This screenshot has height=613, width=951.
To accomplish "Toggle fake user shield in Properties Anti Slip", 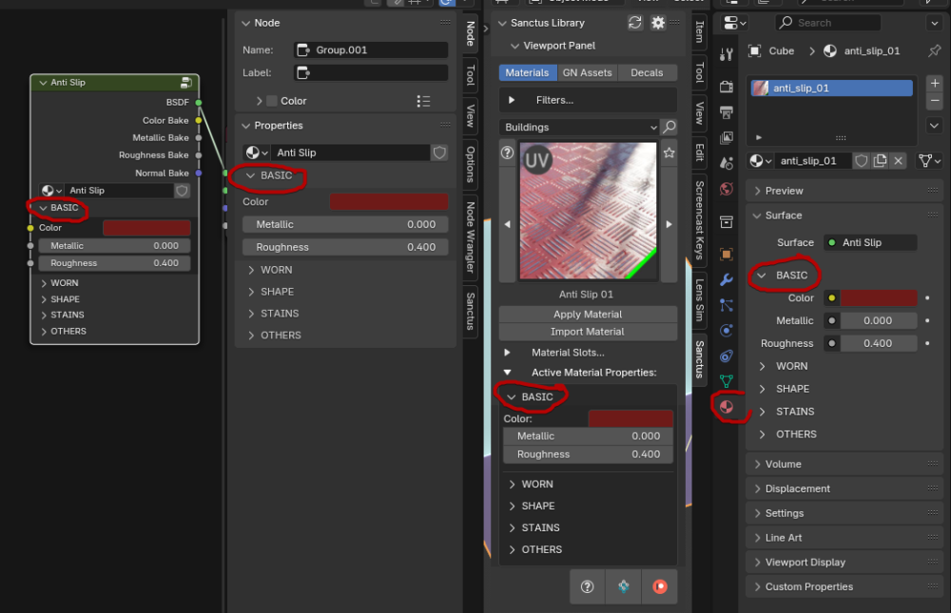I will (x=439, y=152).
